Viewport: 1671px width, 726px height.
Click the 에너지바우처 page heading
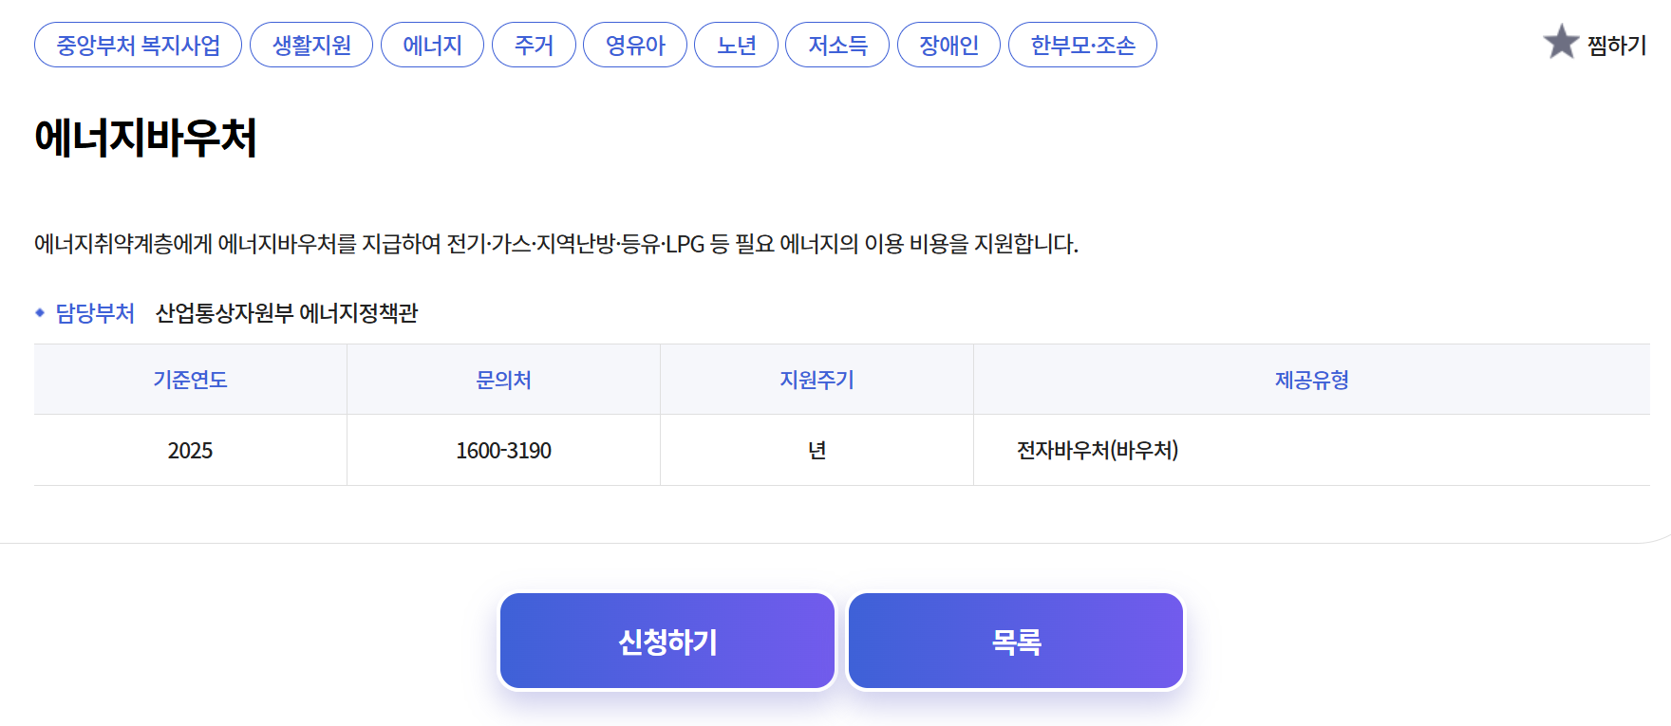(145, 138)
